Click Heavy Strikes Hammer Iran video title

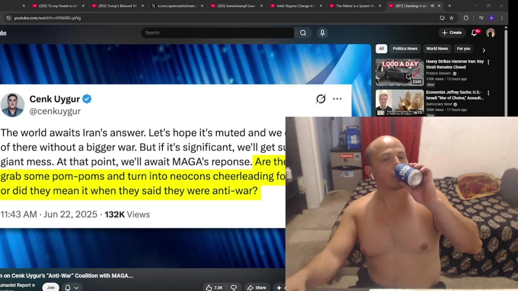[x=455, y=64]
